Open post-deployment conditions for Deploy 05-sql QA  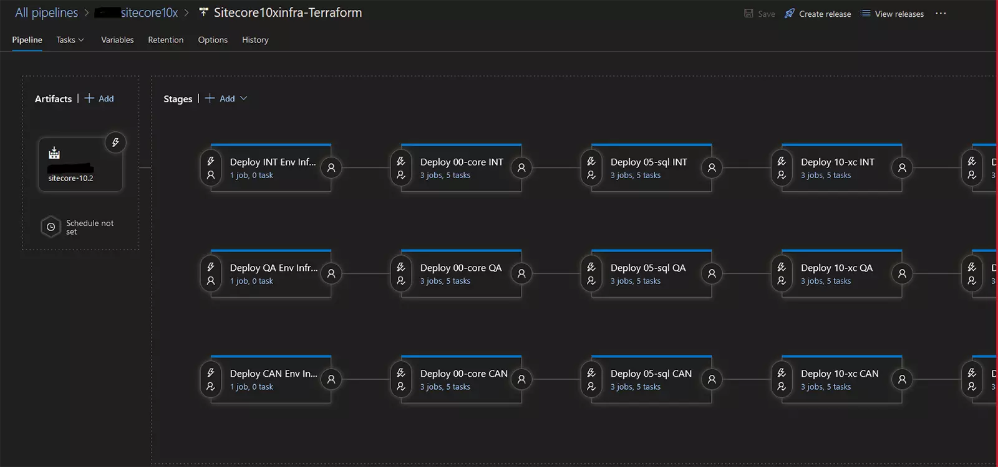click(712, 273)
